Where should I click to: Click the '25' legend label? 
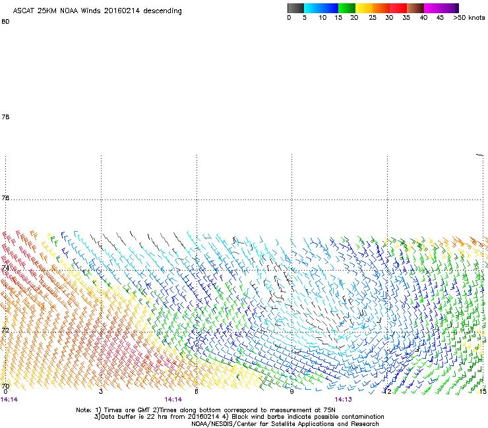tap(373, 18)
